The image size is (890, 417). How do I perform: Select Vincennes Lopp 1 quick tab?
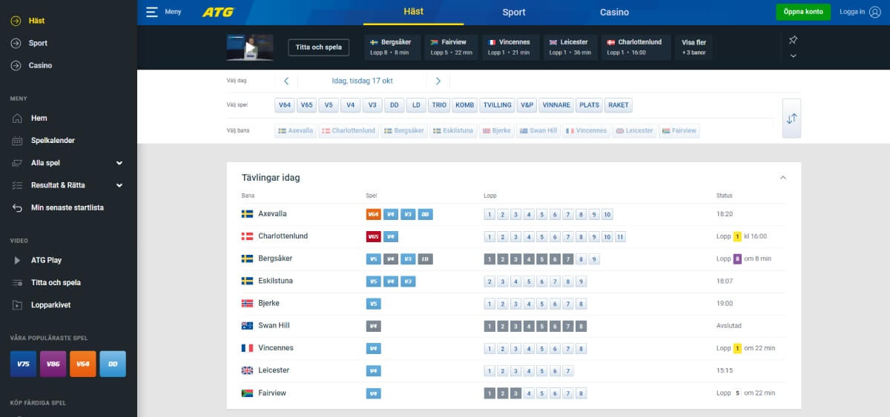point(510,47)
